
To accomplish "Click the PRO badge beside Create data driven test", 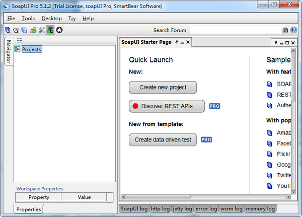I will (x=206, y=139).
